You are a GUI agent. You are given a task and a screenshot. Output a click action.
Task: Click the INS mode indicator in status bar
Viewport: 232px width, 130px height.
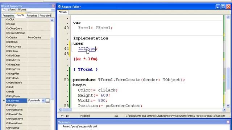point(116,116)
